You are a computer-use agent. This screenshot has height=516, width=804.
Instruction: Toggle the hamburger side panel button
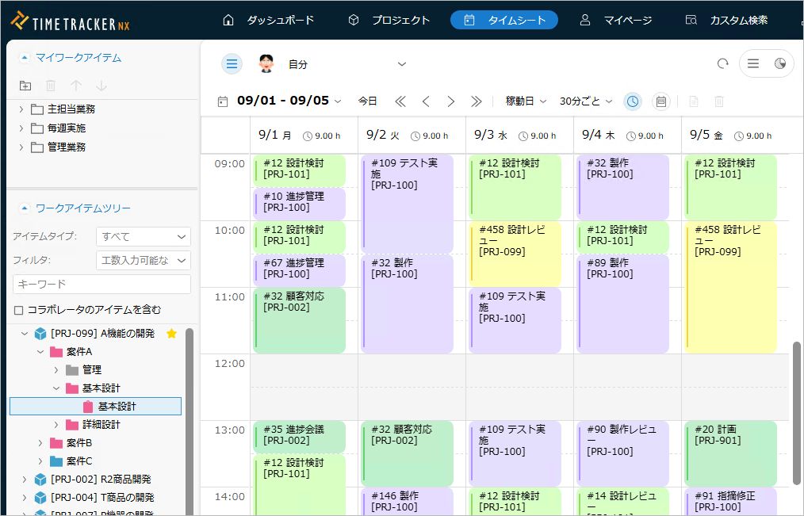232,64
